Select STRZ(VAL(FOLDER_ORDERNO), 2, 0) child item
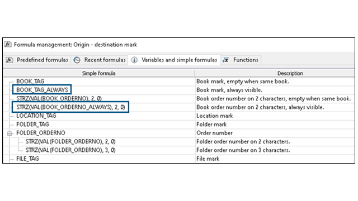The image size is (358, 201). (x=70, y=141)
